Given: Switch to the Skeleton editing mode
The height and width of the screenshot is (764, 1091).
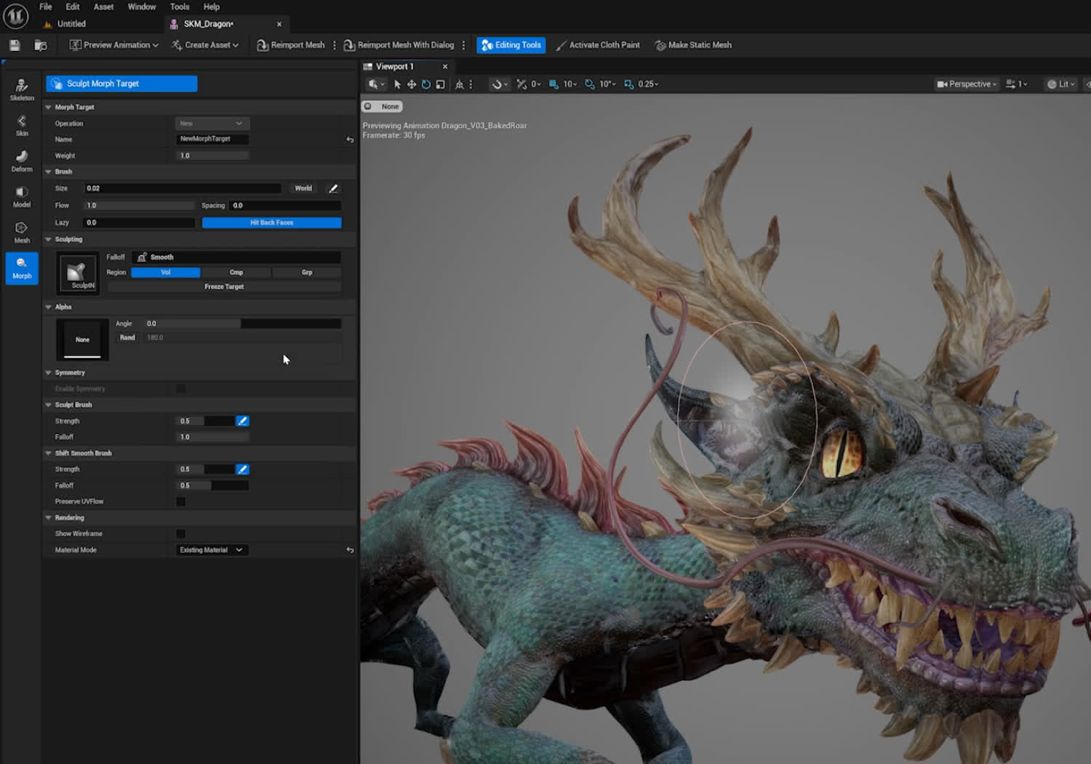Looking at the screenshot, I should tap(21, 87).
